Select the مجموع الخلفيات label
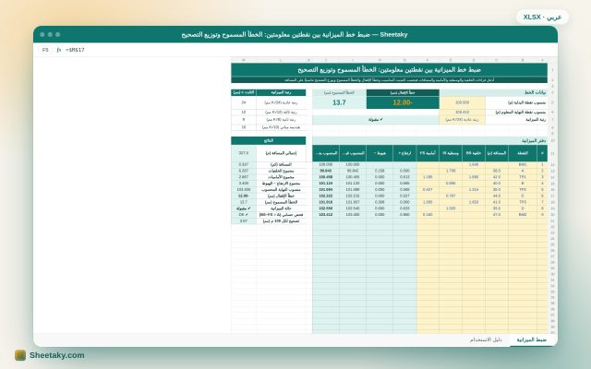This screenshot has width=591, height=369. 281,171
